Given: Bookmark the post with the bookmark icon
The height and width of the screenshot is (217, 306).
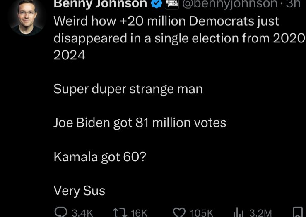Looking at the screenshot, I should pyautogui.click(x=297, y=212).
